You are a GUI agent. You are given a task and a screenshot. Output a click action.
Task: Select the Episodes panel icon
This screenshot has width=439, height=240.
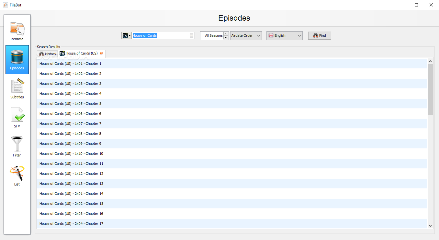pyautogui.click(x=17, y=60)
